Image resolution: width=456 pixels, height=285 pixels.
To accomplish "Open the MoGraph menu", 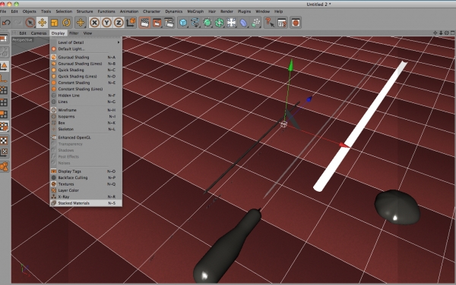I will (x=195, y=11).
